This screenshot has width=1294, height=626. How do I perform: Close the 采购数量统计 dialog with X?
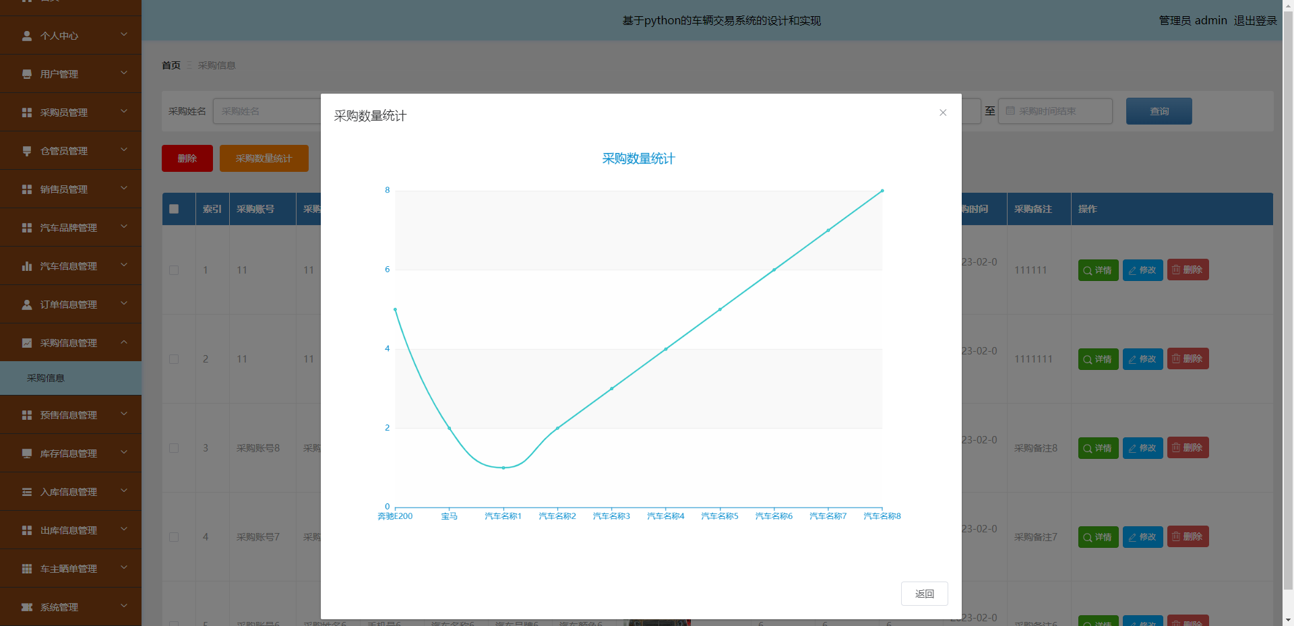click(943, 113)
